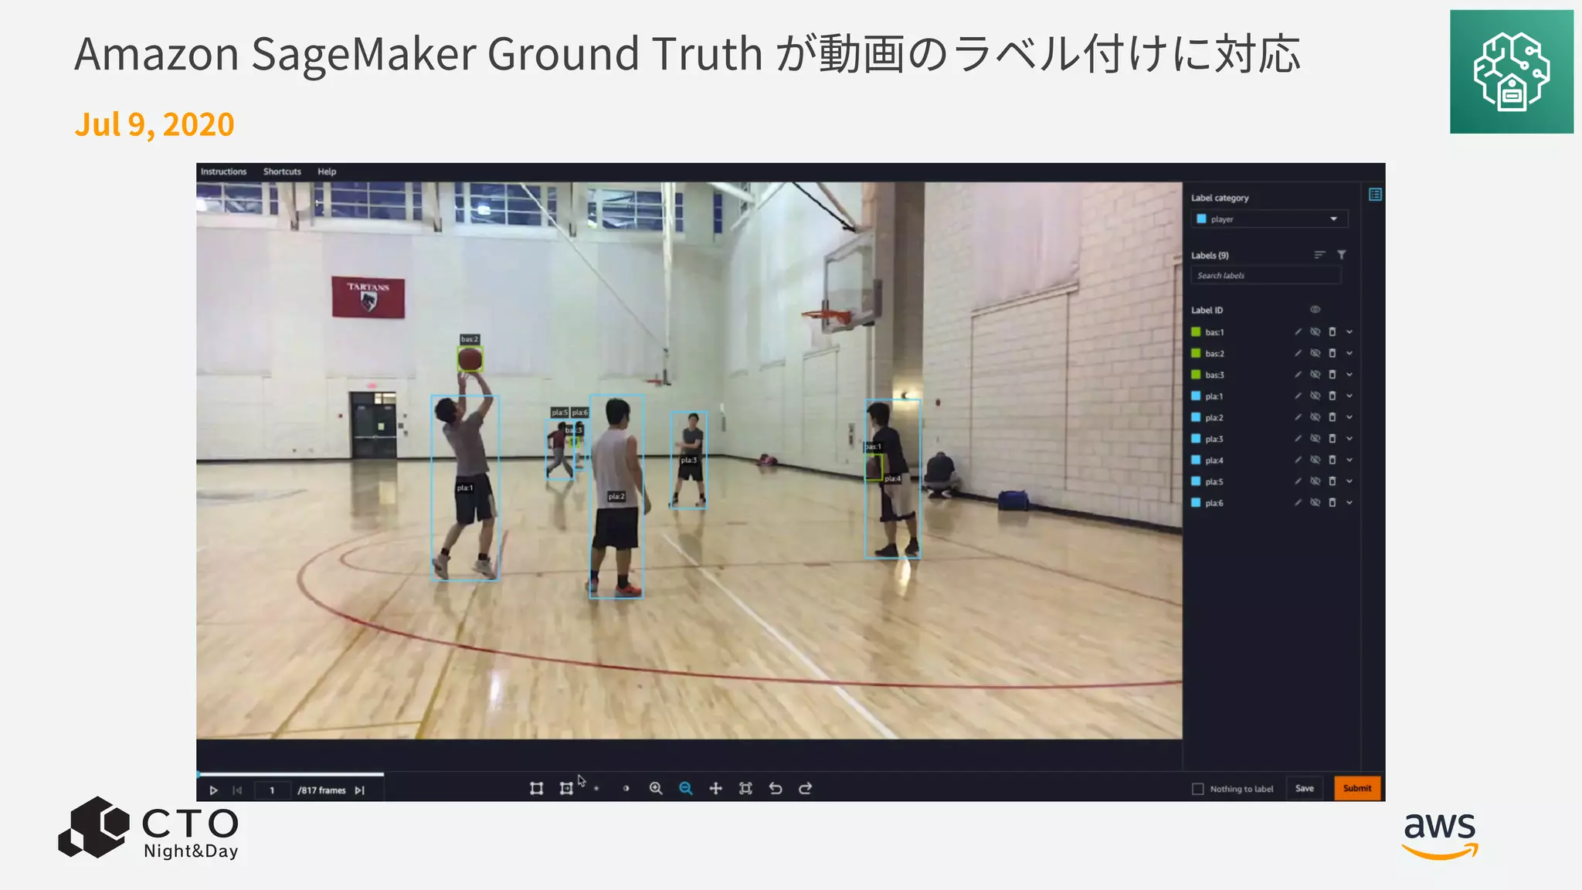Click the orange Submit button
This screenshot has width=1582, height=890.
(1357, 789)
